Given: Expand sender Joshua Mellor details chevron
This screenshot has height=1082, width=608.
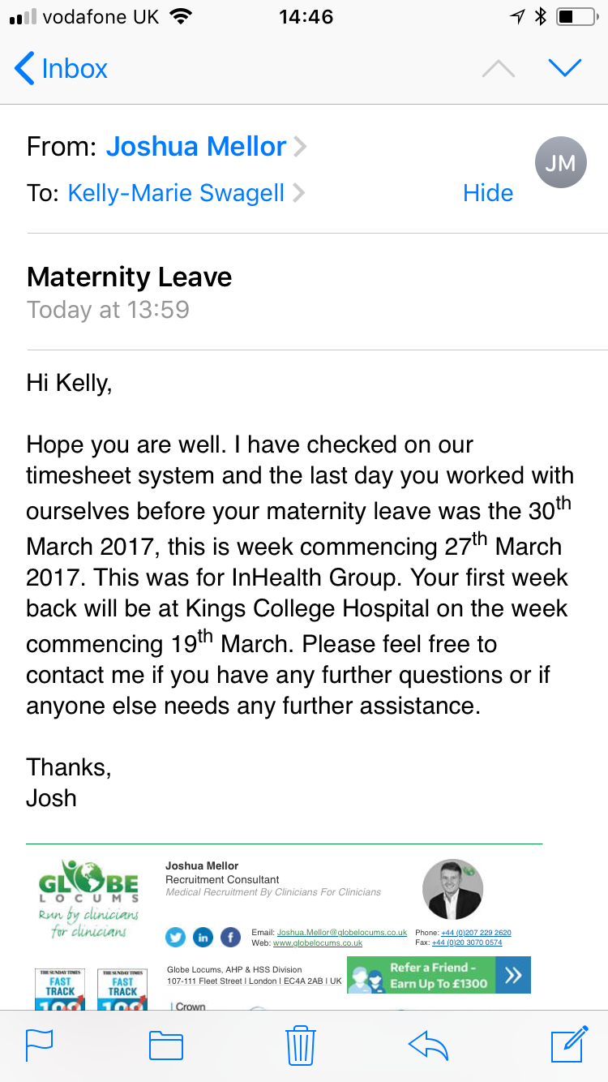Looking at the screenshot, I should [300, 147].
